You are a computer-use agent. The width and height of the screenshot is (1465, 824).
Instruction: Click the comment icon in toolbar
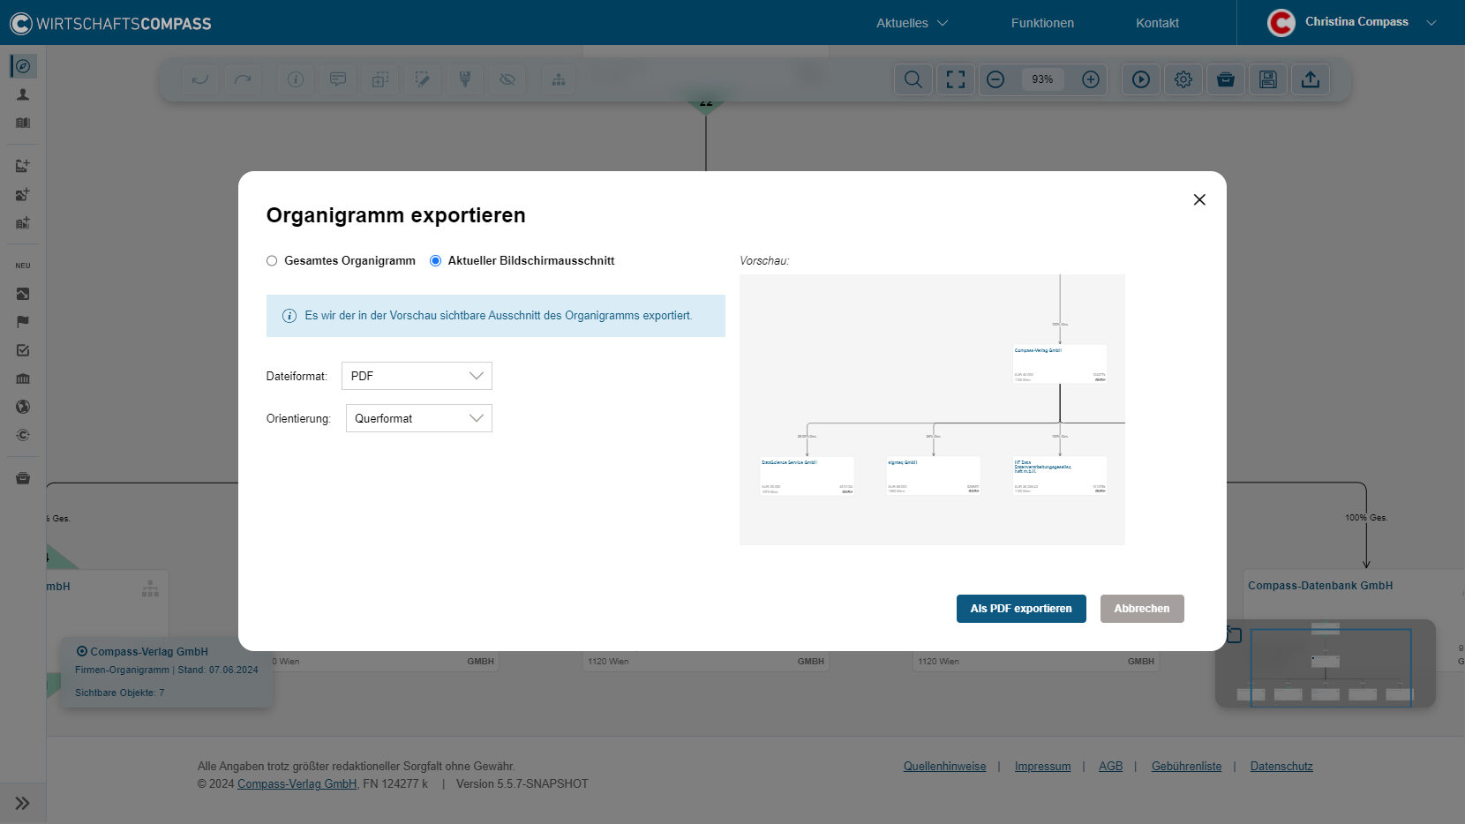[338, 79]
